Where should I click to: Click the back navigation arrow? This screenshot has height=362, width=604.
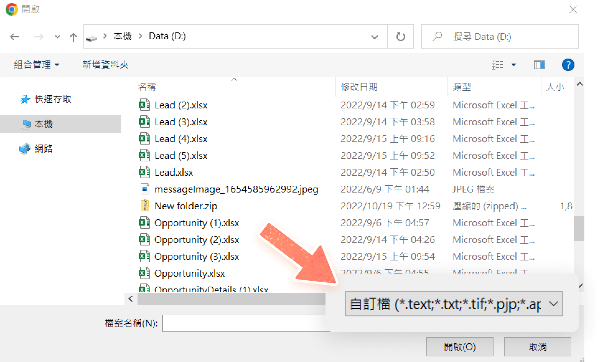pos(15,37)
